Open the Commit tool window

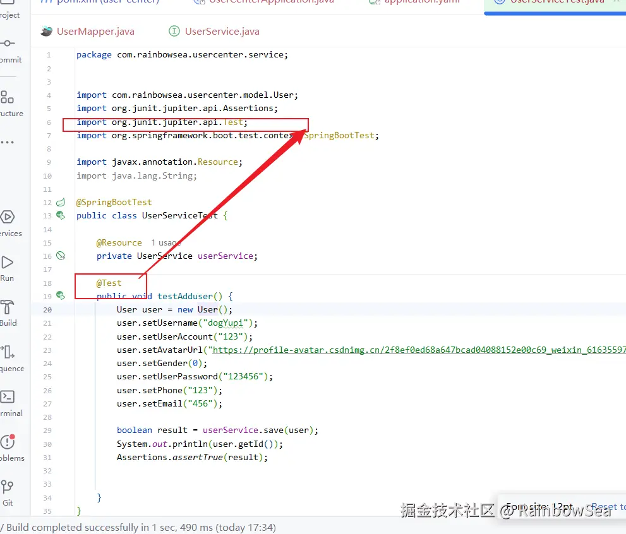point(8,49)
